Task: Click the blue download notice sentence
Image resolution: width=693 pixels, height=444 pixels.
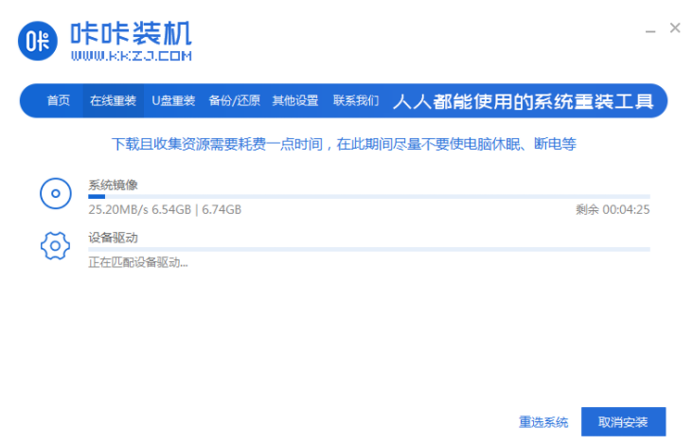Action: 344,144
